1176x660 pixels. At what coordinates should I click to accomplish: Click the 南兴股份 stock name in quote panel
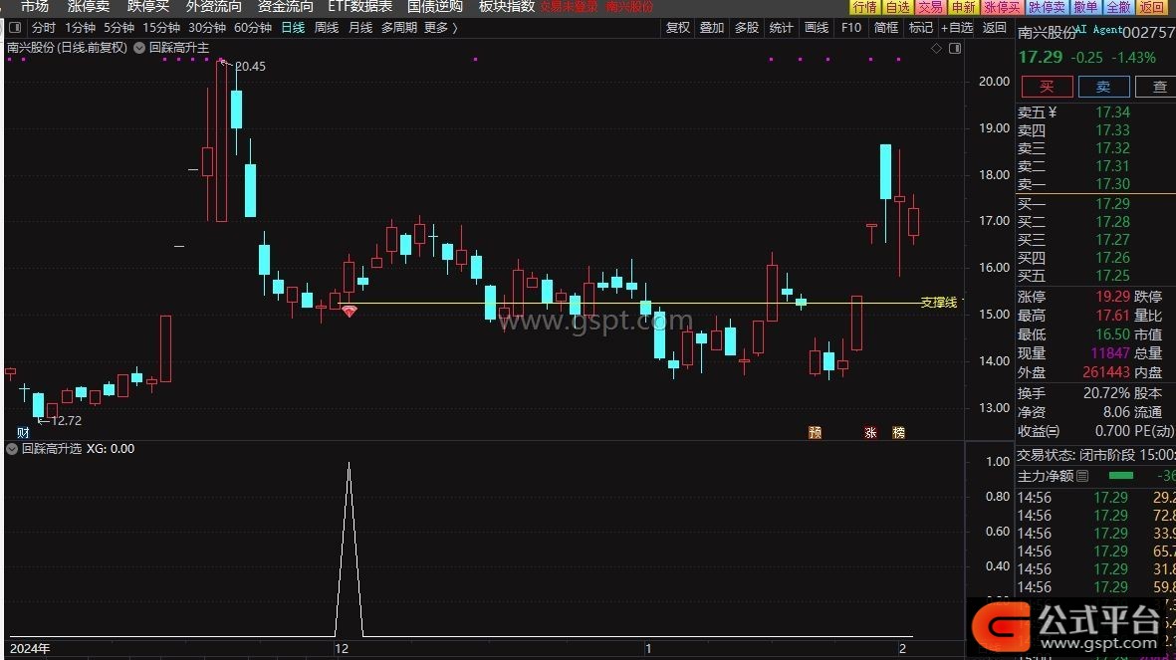pyautogui.click(x=1047, y=32)
